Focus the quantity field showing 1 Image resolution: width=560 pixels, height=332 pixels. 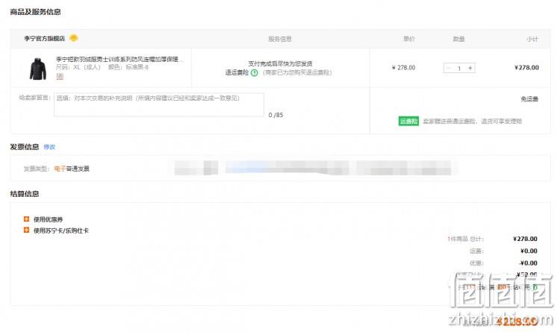(459, 68)
